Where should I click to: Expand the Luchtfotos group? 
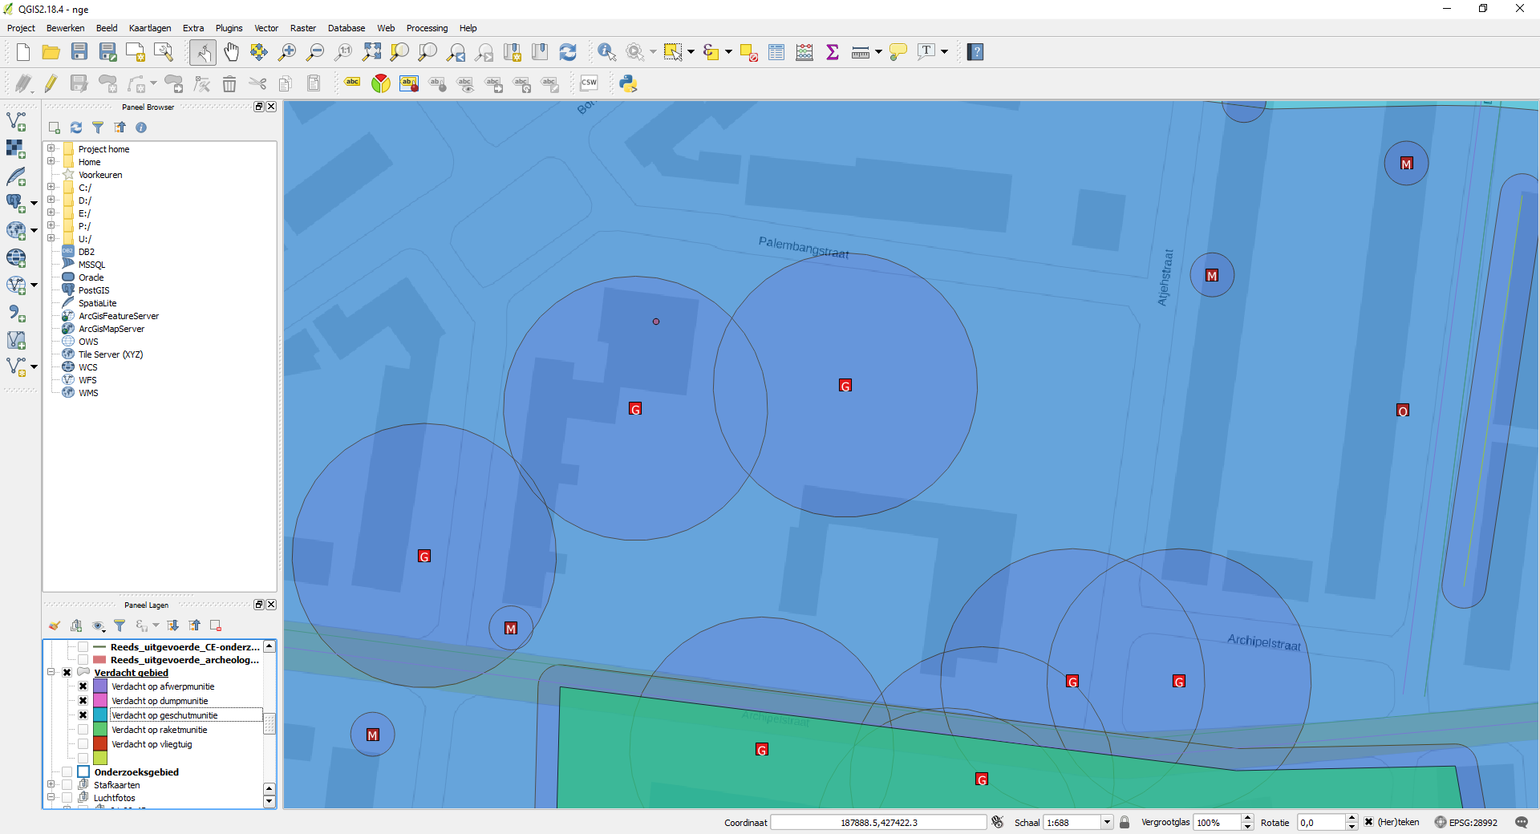pyautogui.click(x=51, y=797)
